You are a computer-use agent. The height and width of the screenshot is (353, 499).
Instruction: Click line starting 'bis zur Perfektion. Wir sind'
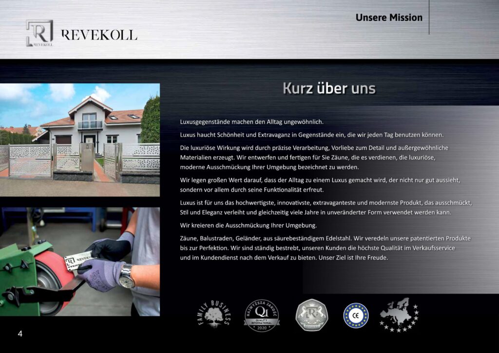317,248
